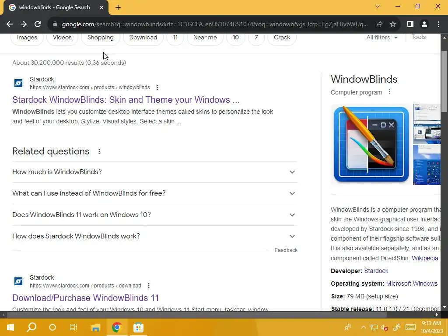Send Feedback on related questions
The image size is (448, 336).
(286, 250)
